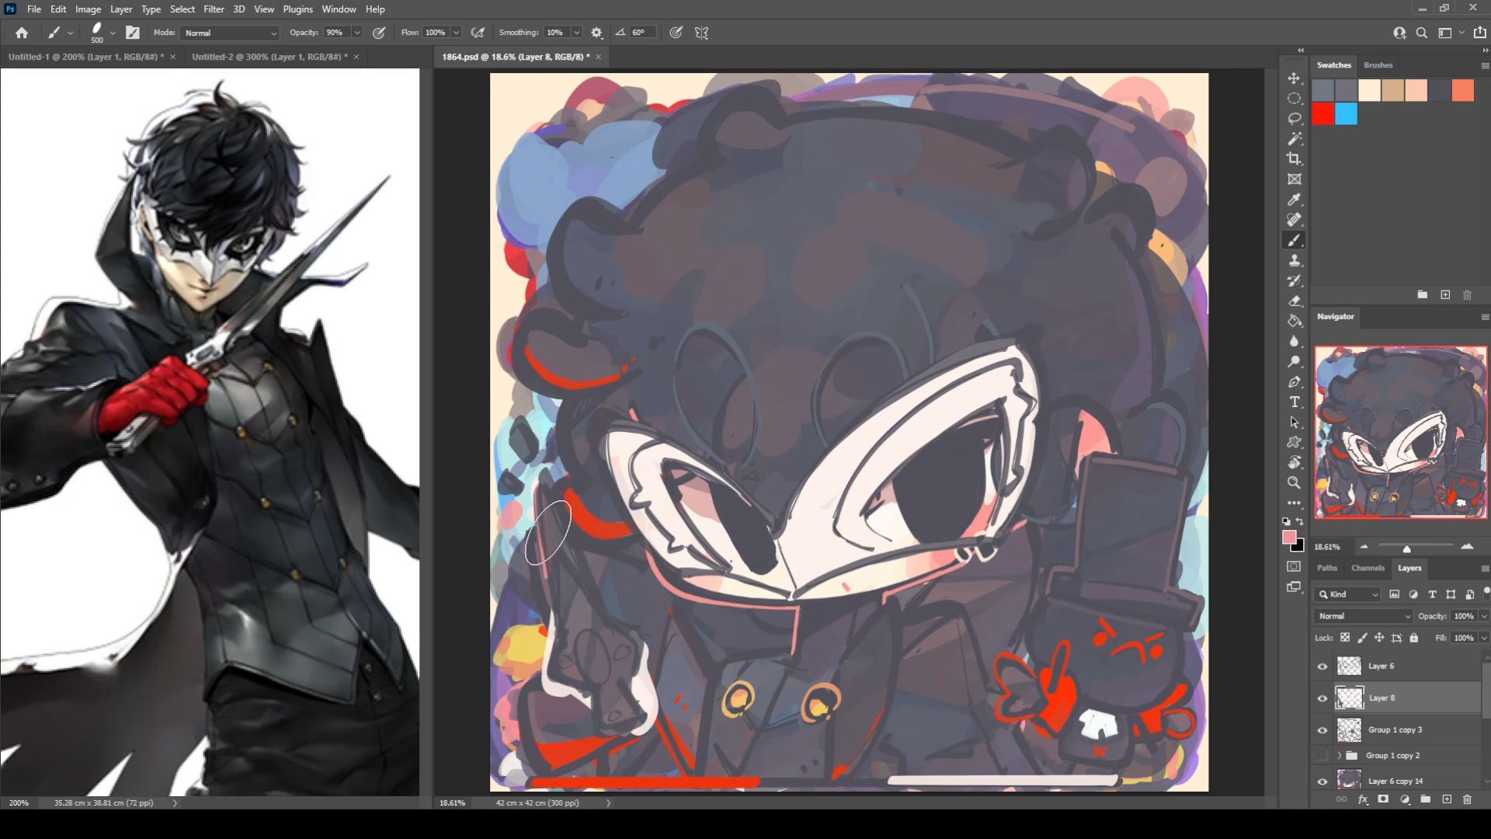This screenshot has height=839, width=1491.
Task: Add layer style fx icon
Action: 1363,799
